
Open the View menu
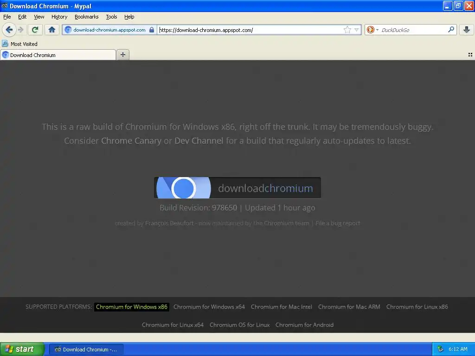coord(39,17)
